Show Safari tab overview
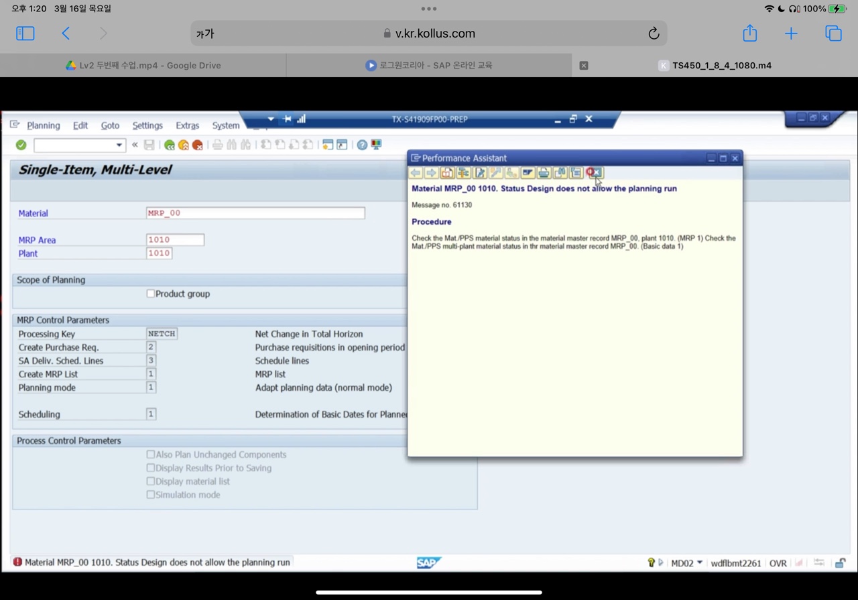This screenshot has height=600, width=858. tap(833, 33)
